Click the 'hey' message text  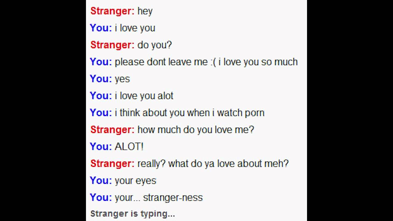click(145, 11)
